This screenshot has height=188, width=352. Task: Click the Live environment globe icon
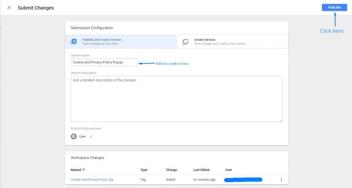pyautogui.click(x=74, y=136)
